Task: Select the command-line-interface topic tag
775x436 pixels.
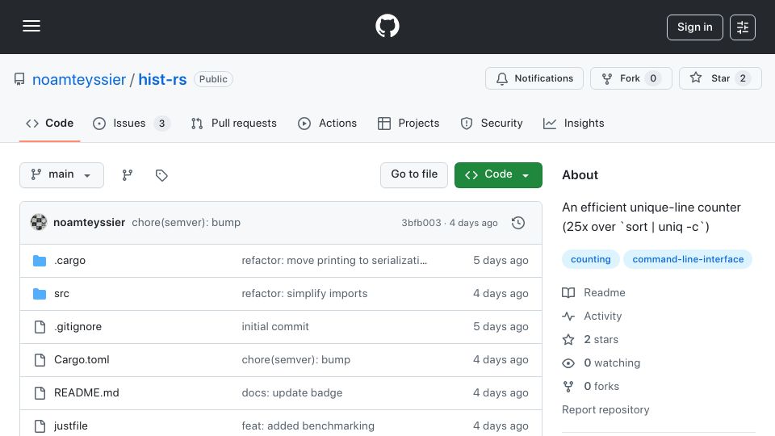Action: 688,259
